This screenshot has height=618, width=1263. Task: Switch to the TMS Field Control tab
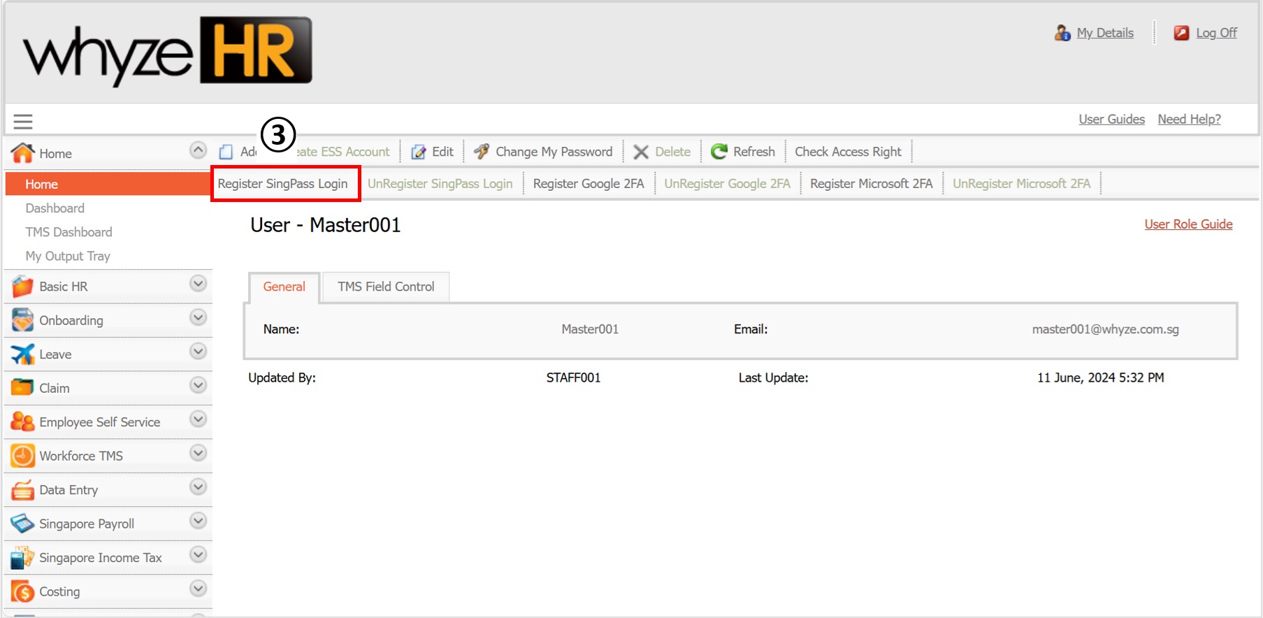386,287
